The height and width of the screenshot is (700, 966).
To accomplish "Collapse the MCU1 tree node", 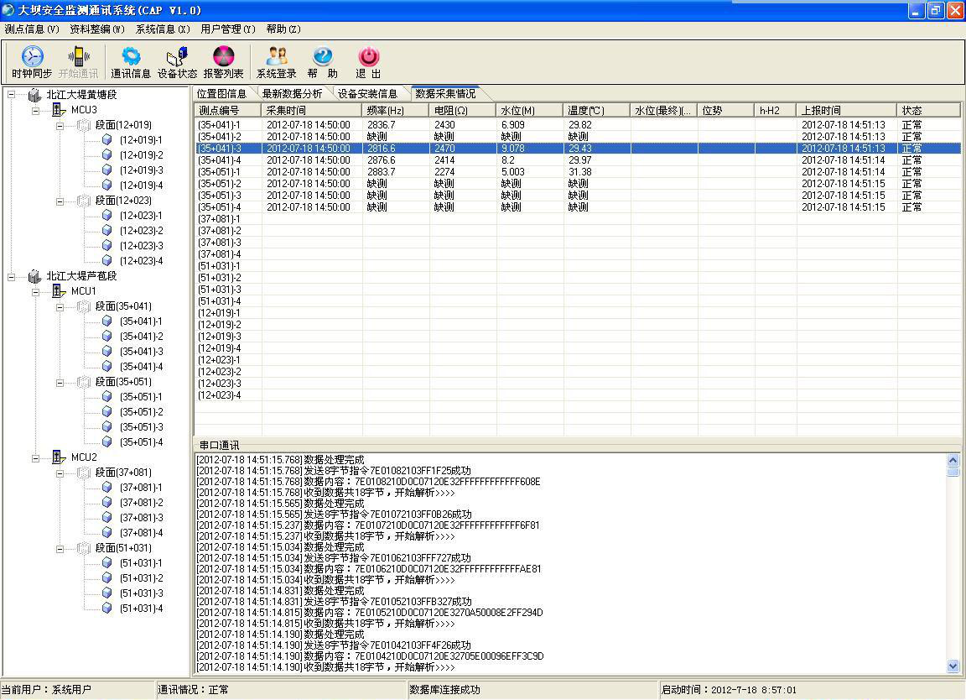I will [x=36, y=292].
